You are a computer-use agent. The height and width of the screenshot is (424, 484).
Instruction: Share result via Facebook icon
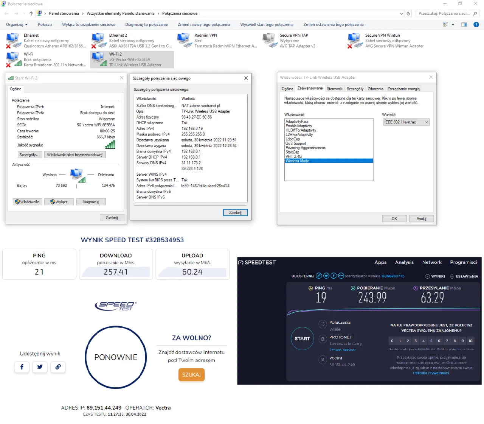[x=22, y=367]
